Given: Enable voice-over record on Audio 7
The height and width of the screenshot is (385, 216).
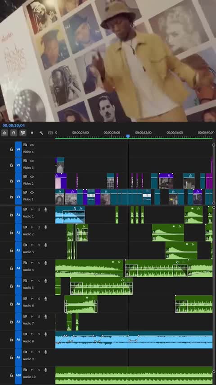Looking at the screenshot, I should 45,316.
